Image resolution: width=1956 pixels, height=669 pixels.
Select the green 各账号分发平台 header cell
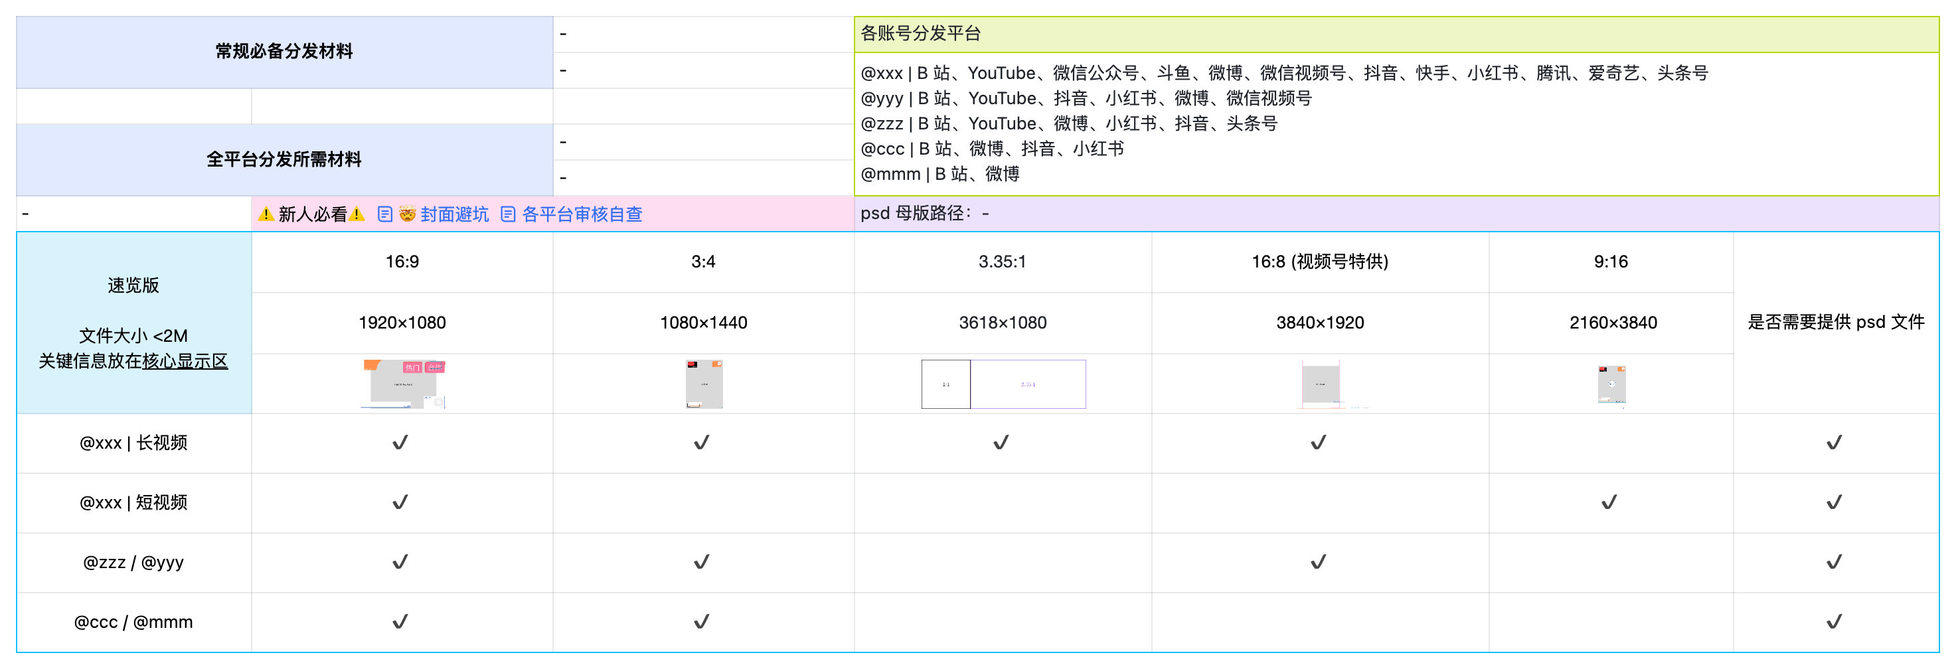(1396, 34)
